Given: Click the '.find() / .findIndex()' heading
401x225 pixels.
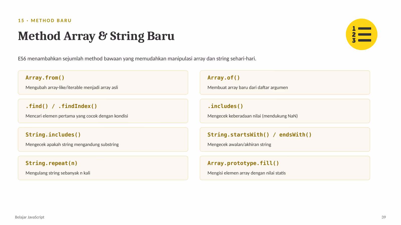Looking at the screenshot, I should [x=61, y=106].
